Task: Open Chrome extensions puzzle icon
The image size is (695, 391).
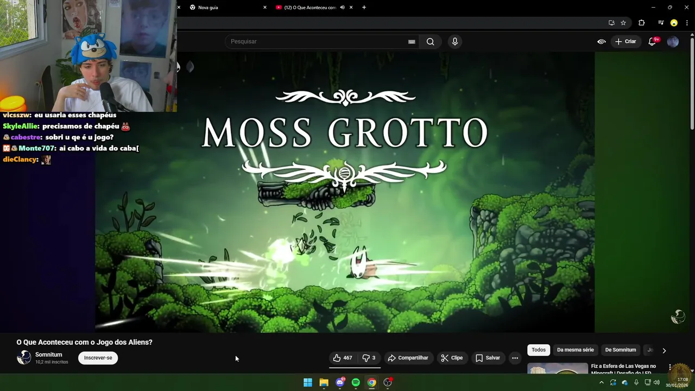Action: [x=642, y=23]
